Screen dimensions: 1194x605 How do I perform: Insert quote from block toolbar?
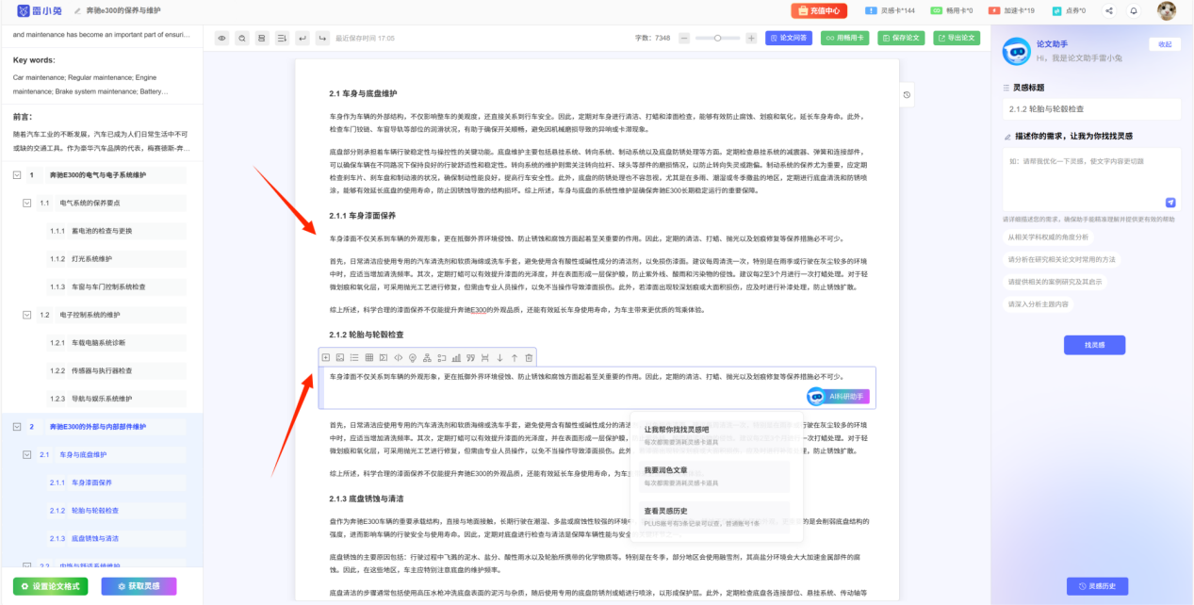click(x=470, y=357)
